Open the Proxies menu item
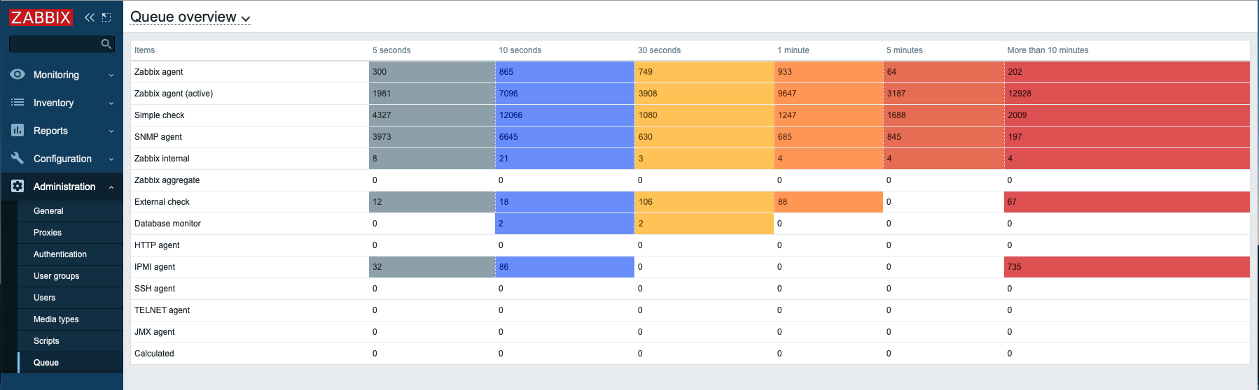1259x390 pixels. [48, 233]
